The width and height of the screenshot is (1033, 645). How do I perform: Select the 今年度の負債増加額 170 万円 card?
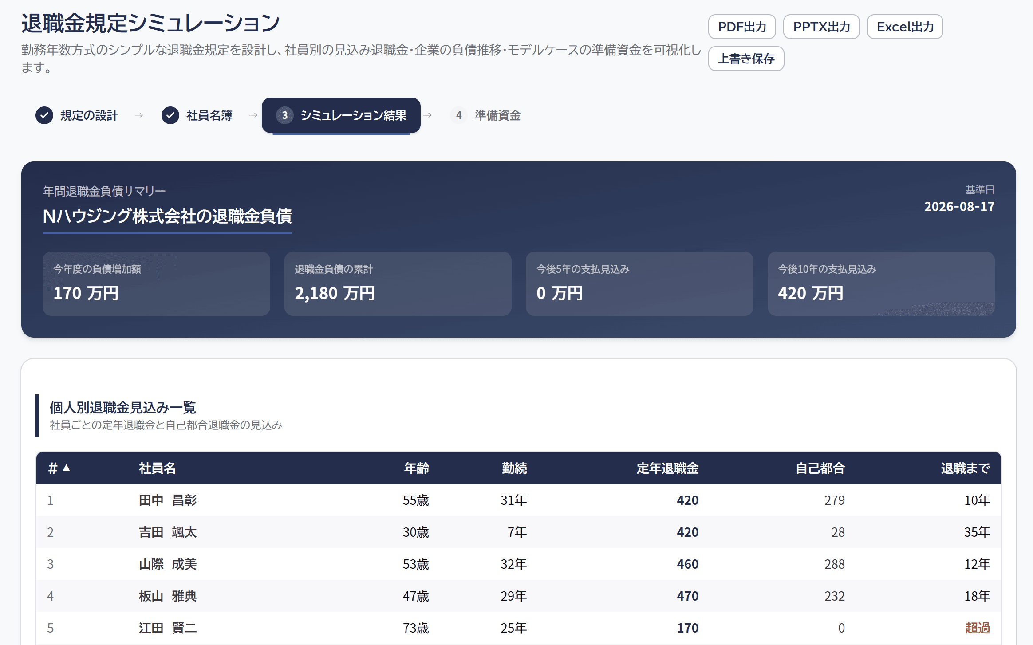coord(156,283)
